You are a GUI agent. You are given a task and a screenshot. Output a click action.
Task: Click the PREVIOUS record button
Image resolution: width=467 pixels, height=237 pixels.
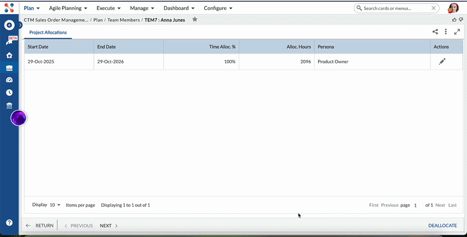click(x=79, y=226)
